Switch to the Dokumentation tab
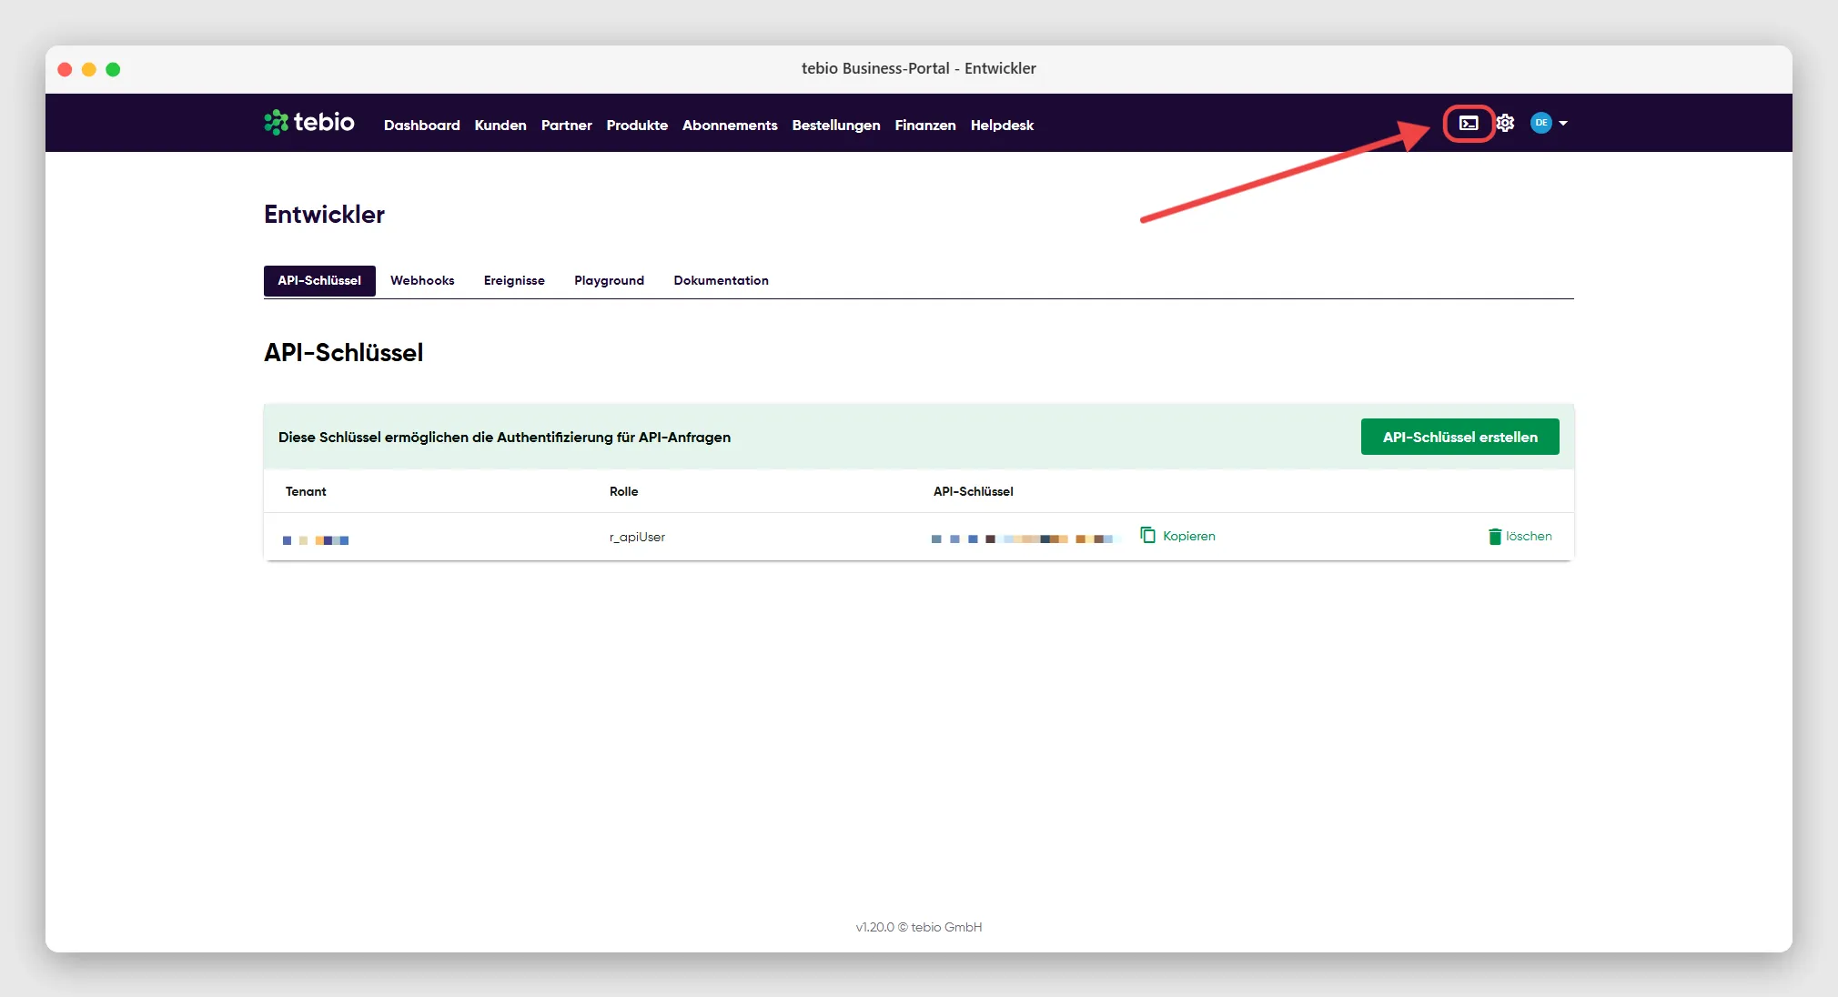This screenshot has width=1838, height=997. click(x=721, y=280)
